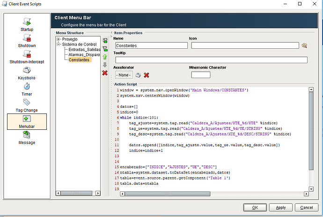This screenshot has width=323, height=217.
Task: Click script line with 'while indice<101:'
Action: click(x=139, y=118)
